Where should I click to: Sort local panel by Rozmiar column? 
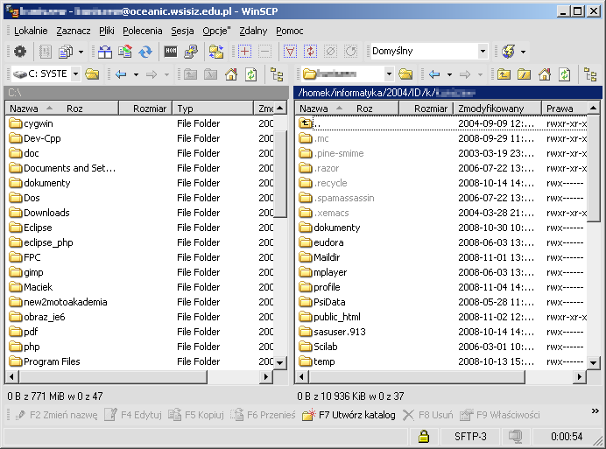coord(145,109)
